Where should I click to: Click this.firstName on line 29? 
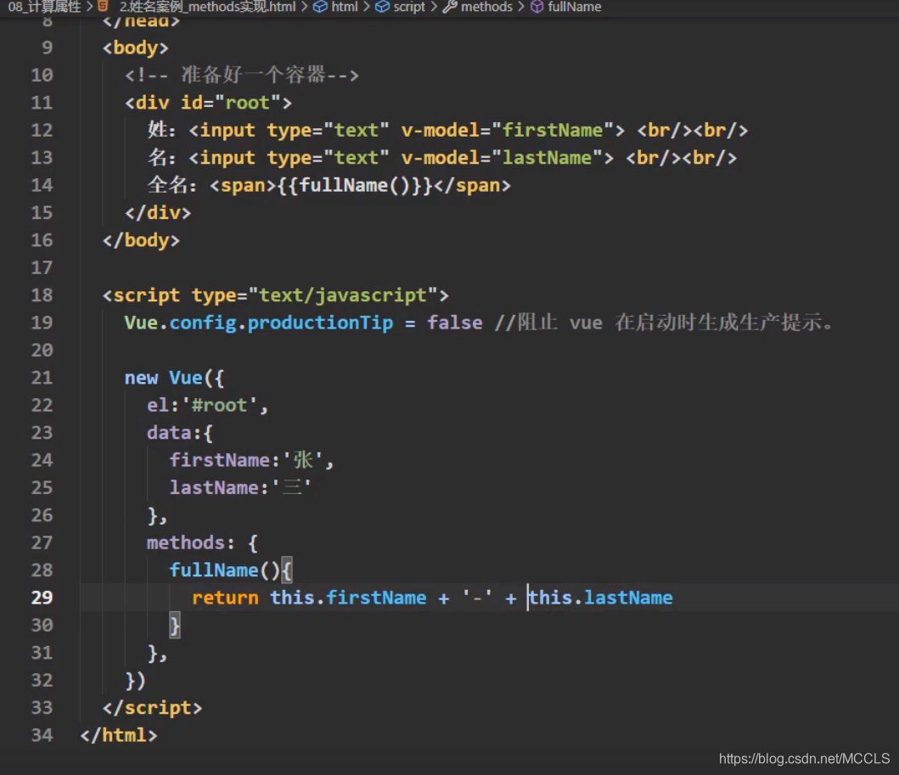348,598
